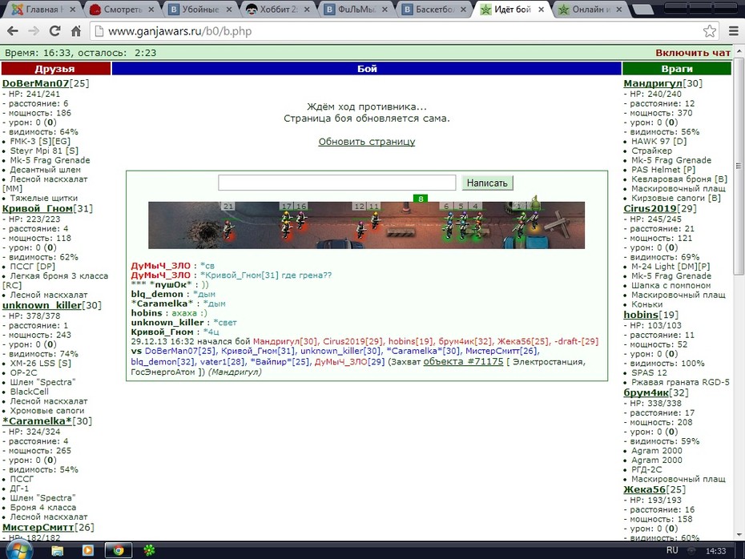Click the Windows Start orb
745x559 pixels.
coord(19,550)
